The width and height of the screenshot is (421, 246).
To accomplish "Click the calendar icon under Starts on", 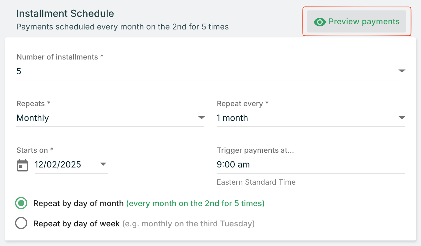I will (x=22, y=165).
